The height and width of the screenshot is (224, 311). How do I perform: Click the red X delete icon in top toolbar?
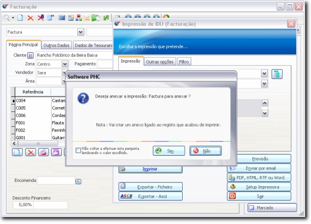(x=30, y=18)
